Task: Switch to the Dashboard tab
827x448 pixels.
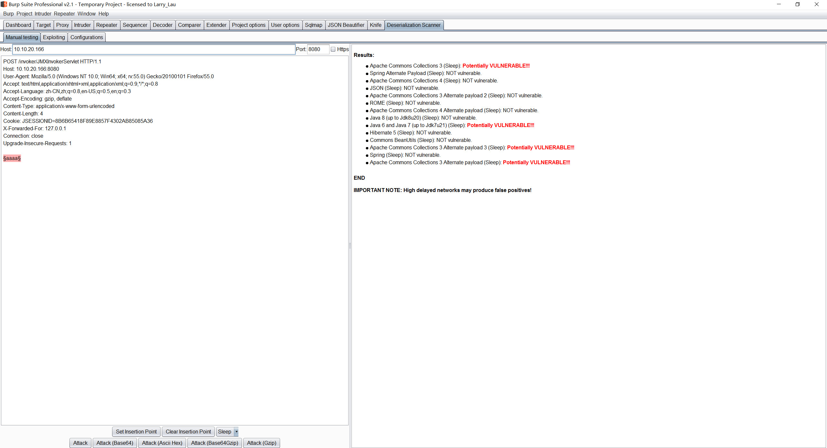Action: [18, 25]
